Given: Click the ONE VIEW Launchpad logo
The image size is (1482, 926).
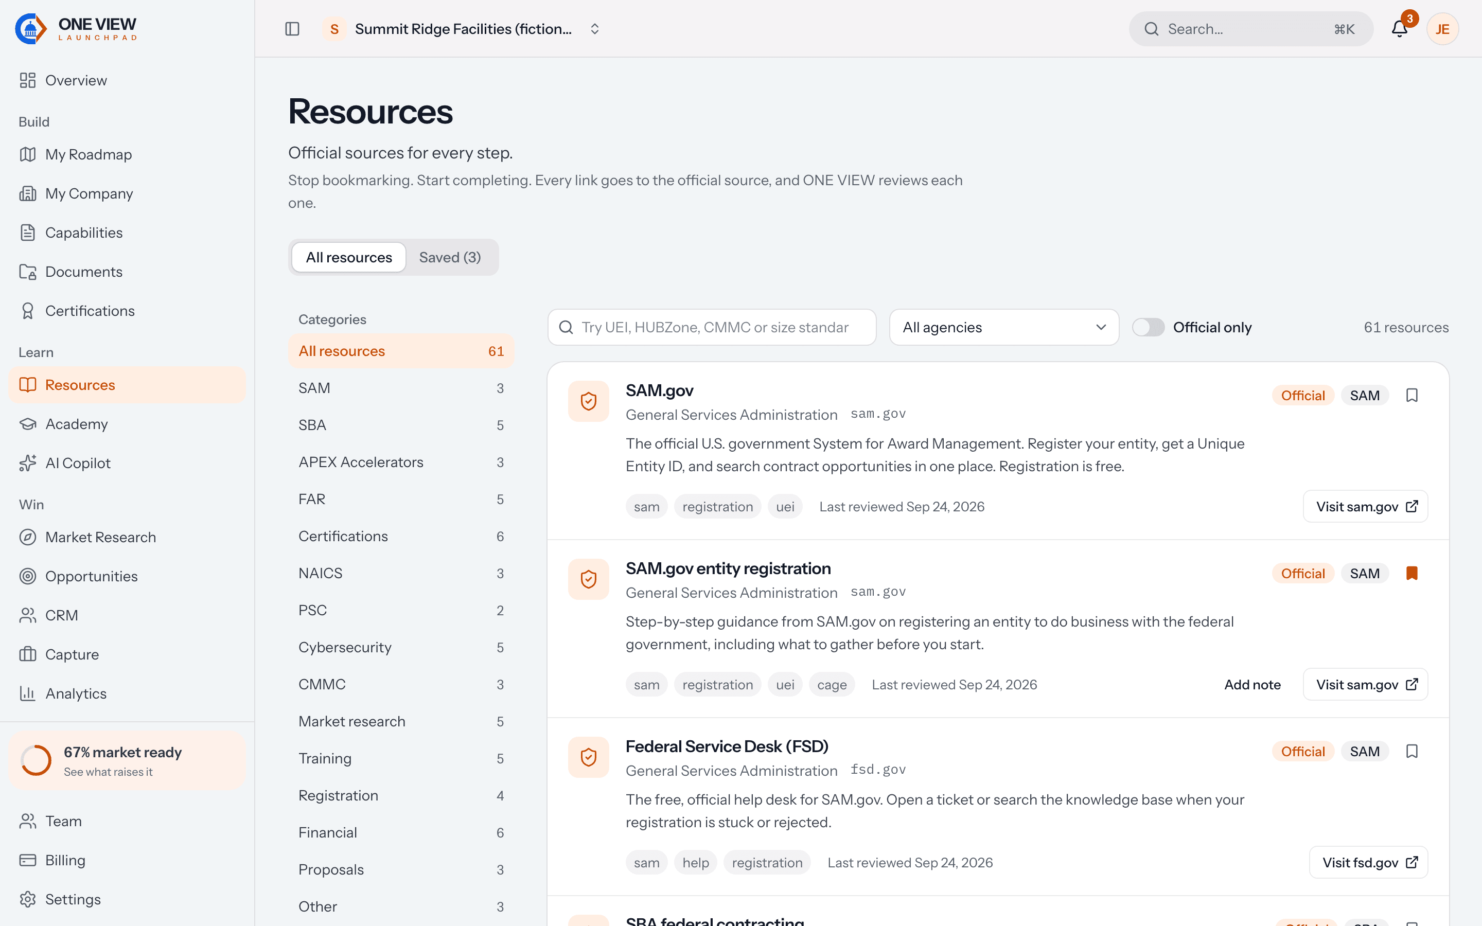Looking at the screenshot, I should (x=76, y=28).
